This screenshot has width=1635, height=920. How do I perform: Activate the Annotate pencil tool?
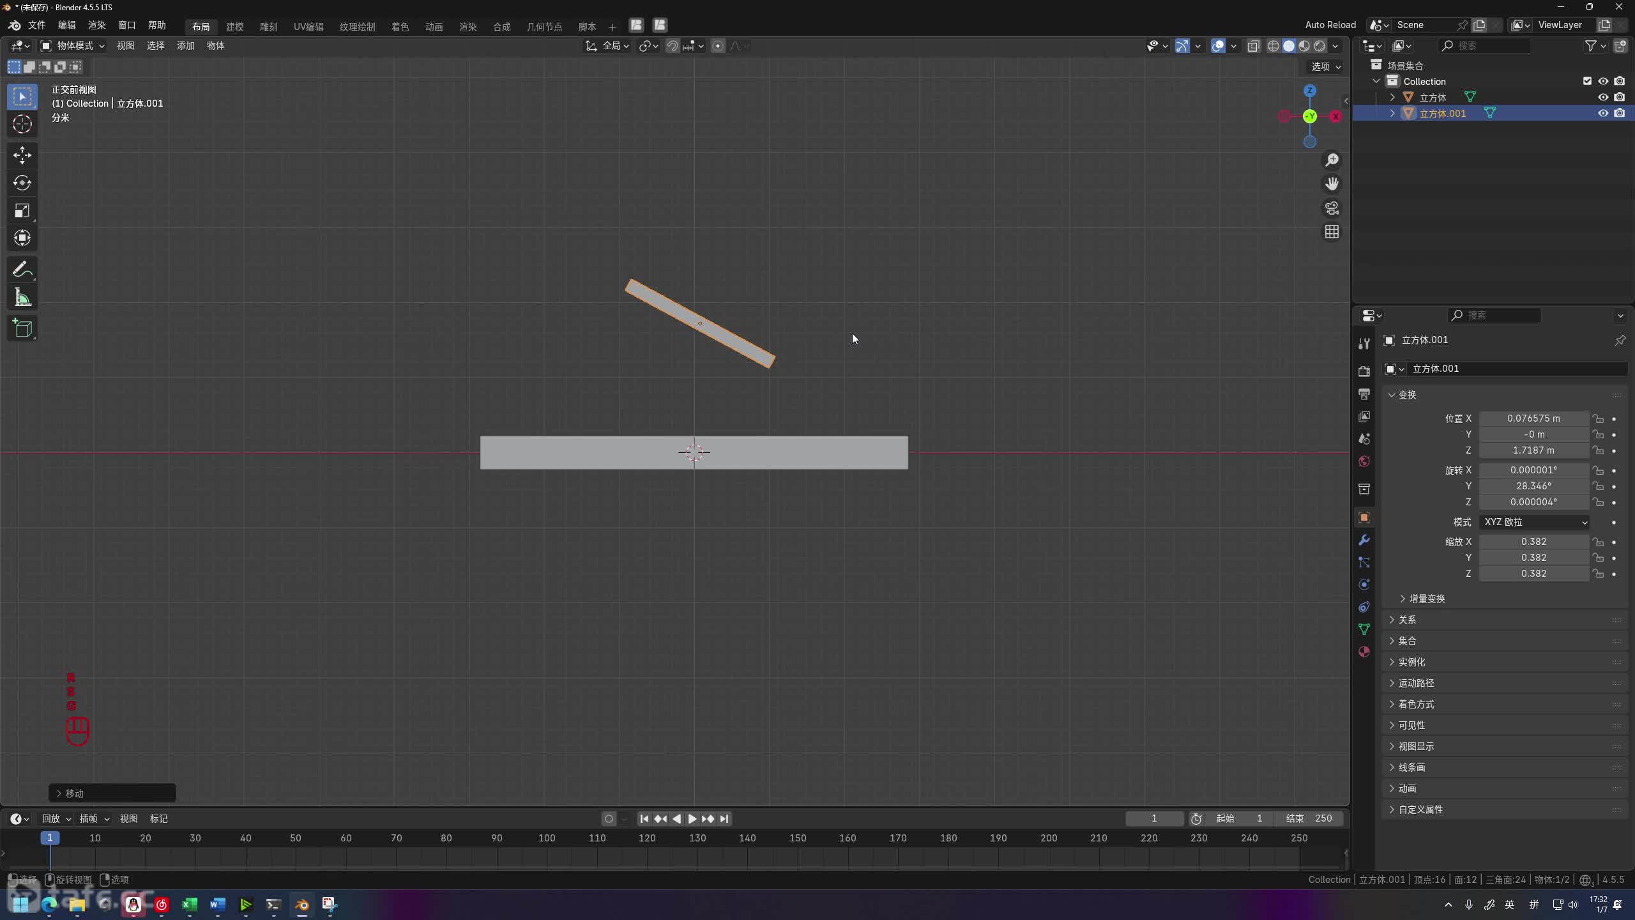[x=22, y=270]
